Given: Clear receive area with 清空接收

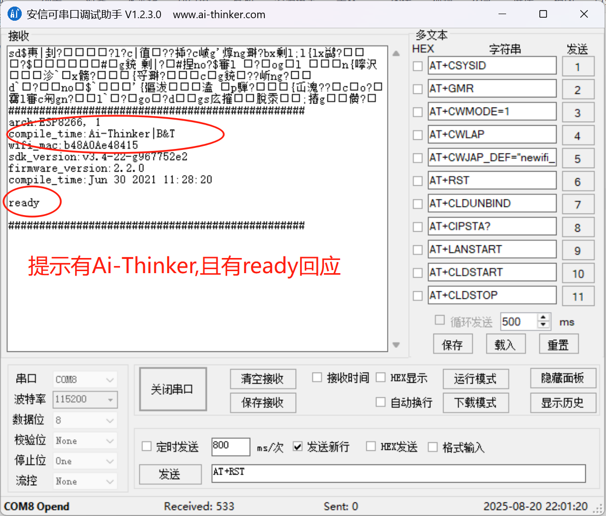Looking at the screenshot, I should tap(262, 379).
